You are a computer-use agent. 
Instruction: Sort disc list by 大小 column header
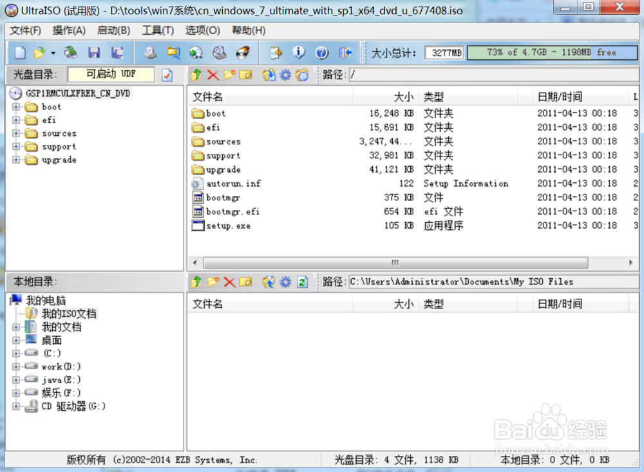[385, 97]
